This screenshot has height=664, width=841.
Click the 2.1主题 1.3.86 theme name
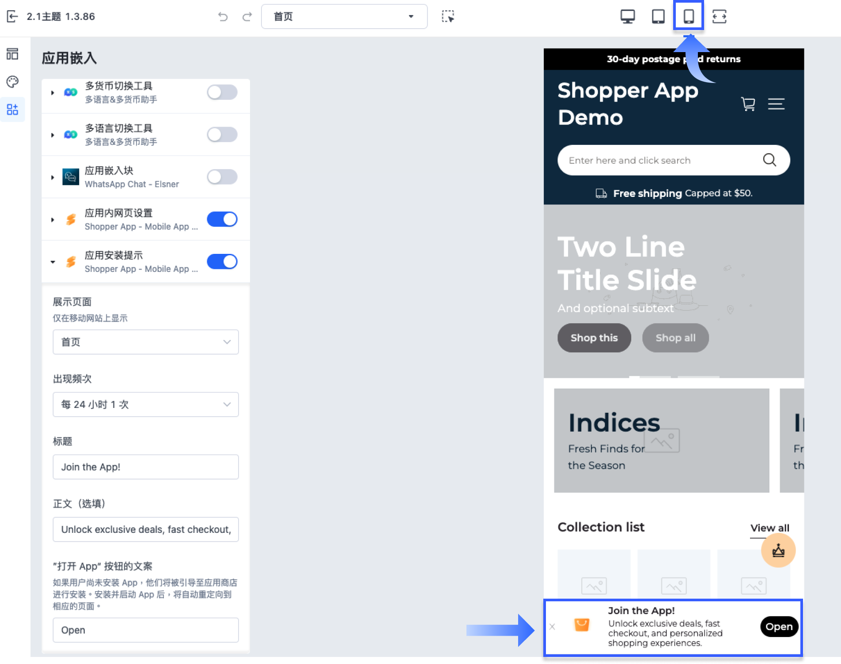(x=61, y=16)
